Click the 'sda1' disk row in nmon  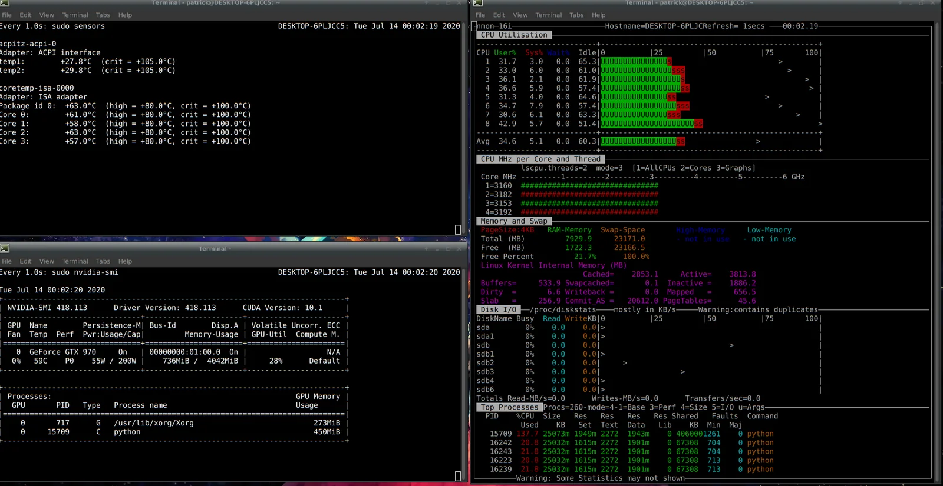click(x=648, y=337)
